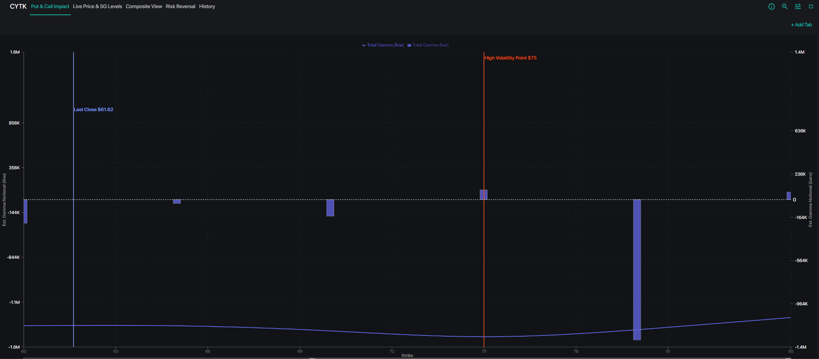
Task: Click the -644K left axis value
Action: pos(13,257)
